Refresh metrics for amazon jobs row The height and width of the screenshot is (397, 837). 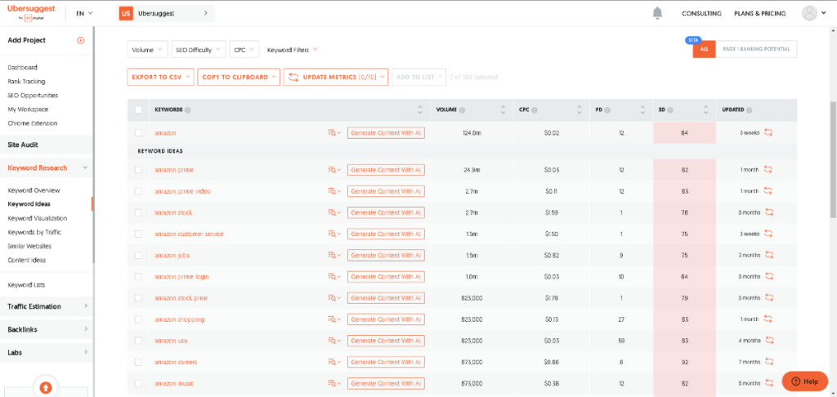(769, 255)
